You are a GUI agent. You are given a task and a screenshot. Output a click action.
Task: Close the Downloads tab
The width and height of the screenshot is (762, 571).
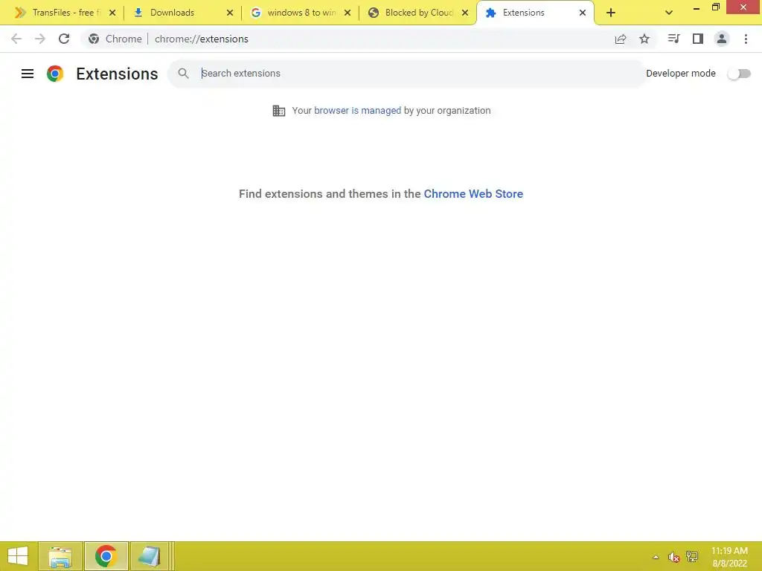coord(230,13)
